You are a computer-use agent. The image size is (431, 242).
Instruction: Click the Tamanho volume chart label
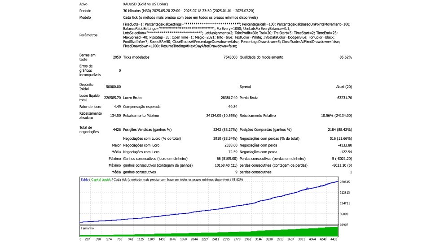(87, 228)
